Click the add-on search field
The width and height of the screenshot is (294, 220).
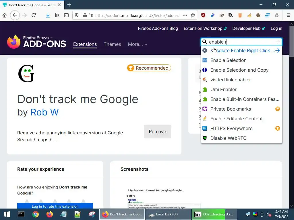tap(241, 42)
